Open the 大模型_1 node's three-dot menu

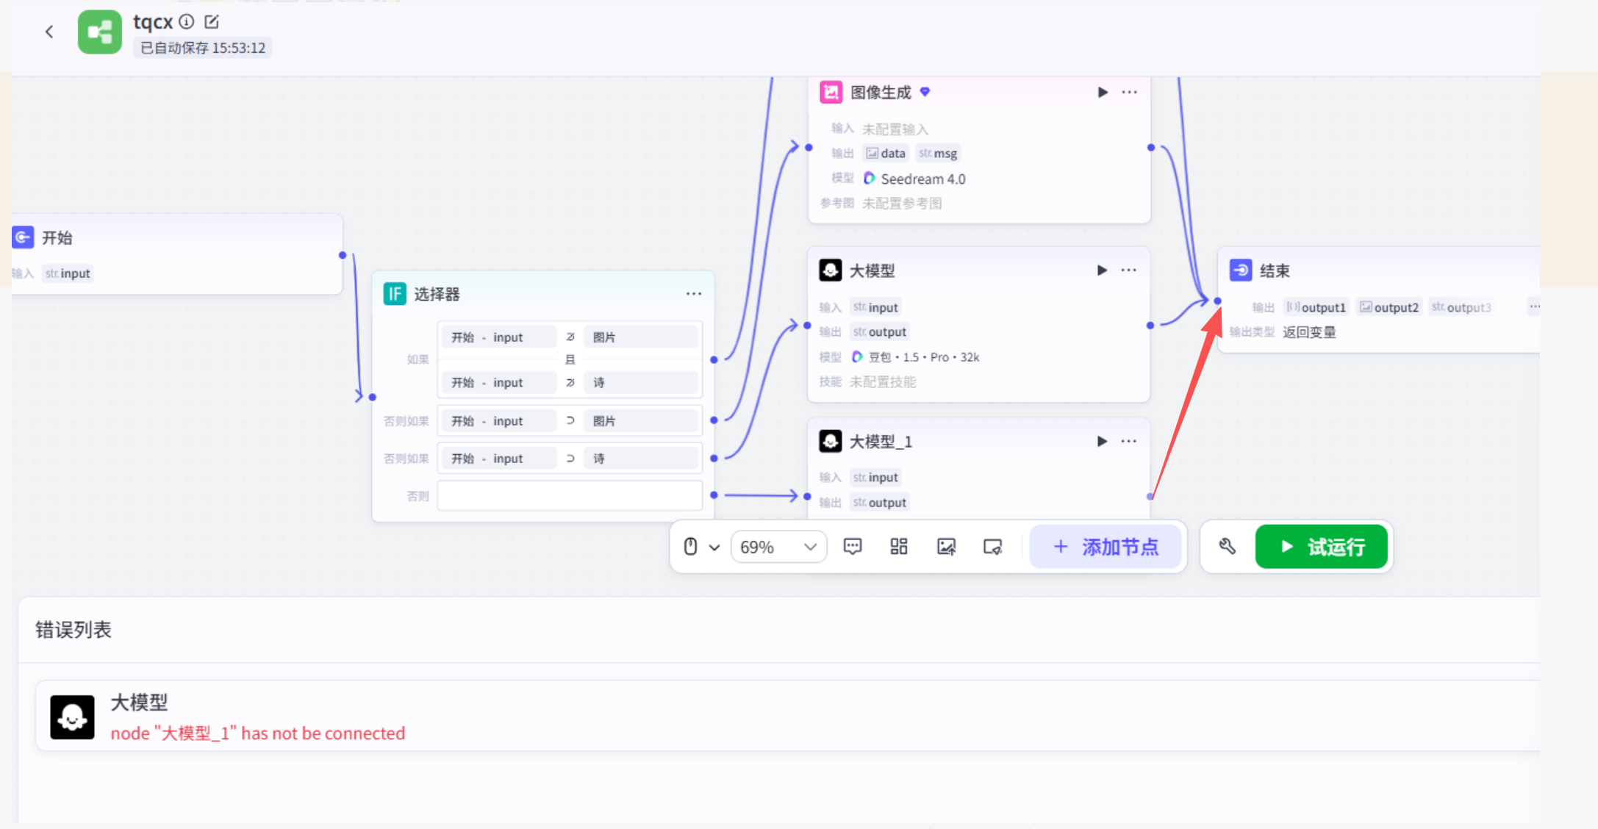(1129, 441)
